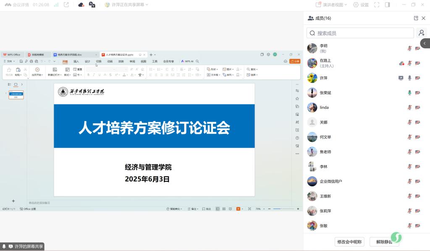Toggle the camera icon for linda
Viewport: 430px width, 251px height.
point(417,107)
